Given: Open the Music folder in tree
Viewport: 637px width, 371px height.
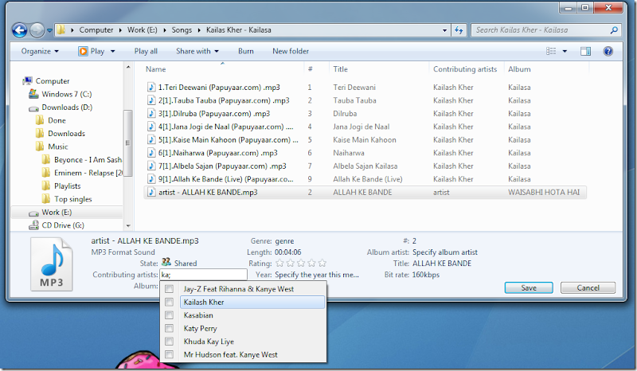Looking at the screenshot, I should click(57, 146).
